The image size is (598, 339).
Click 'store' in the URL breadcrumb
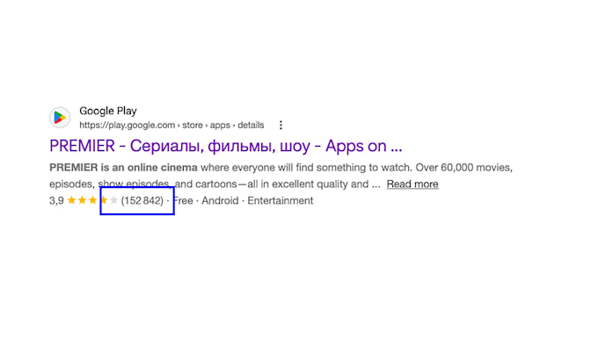[193, 125]
